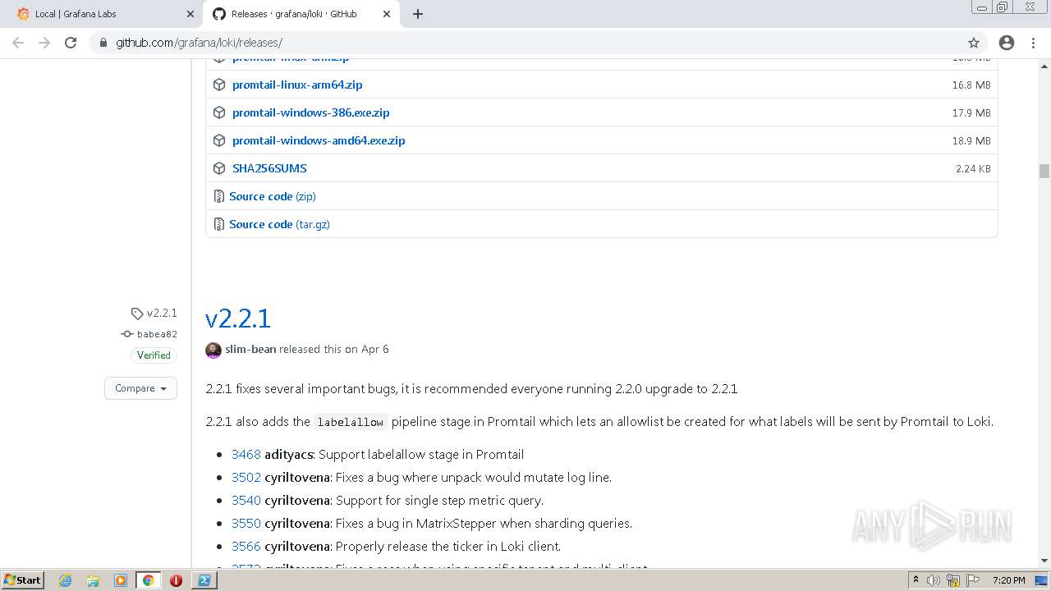The height and width of the screenshot is (591, 1051).
Task: Open pull request 3550
Action: (x=246, y=523)
